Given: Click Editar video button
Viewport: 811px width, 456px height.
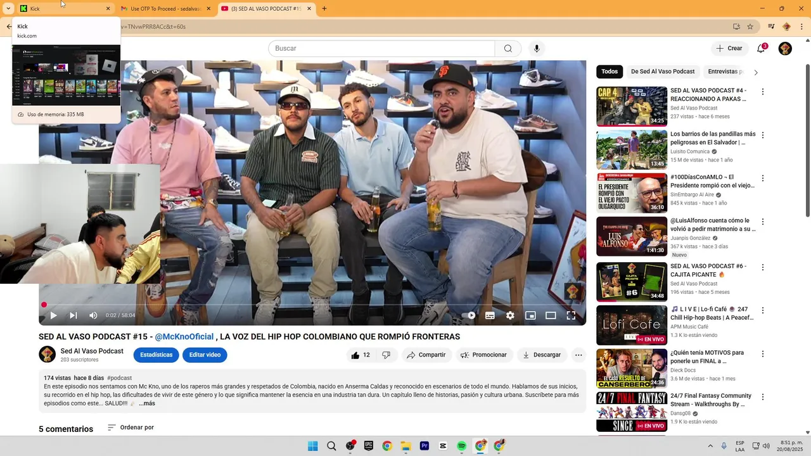Looking at the screenshot, I should 205,355.
